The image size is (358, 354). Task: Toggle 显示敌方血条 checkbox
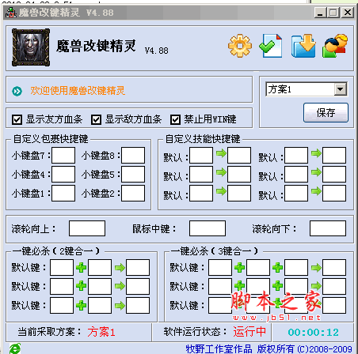[97, 120]
